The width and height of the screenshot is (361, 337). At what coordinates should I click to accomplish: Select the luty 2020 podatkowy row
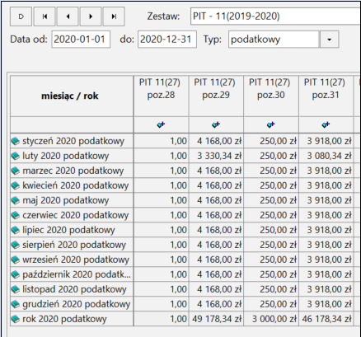point(182,156)
